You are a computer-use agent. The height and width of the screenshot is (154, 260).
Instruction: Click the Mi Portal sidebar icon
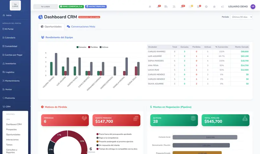tap(3, 29)
